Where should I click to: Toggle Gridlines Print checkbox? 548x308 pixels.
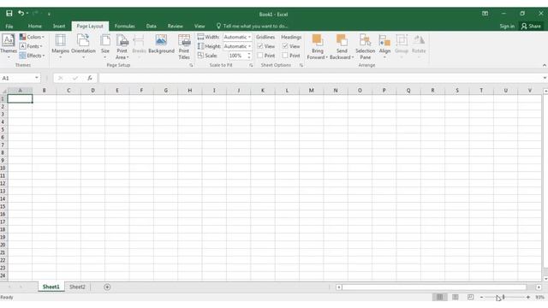pyautogui.click(x=260, y=56)
